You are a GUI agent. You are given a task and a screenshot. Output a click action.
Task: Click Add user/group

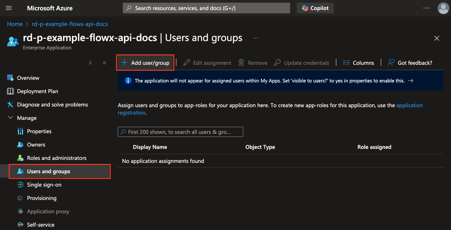(x=145, y=63)
